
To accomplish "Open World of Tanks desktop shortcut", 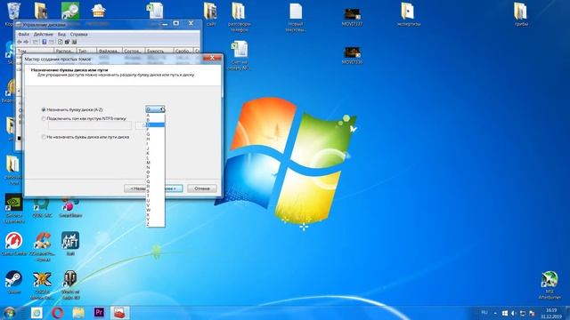I will [x=70, y=284].
